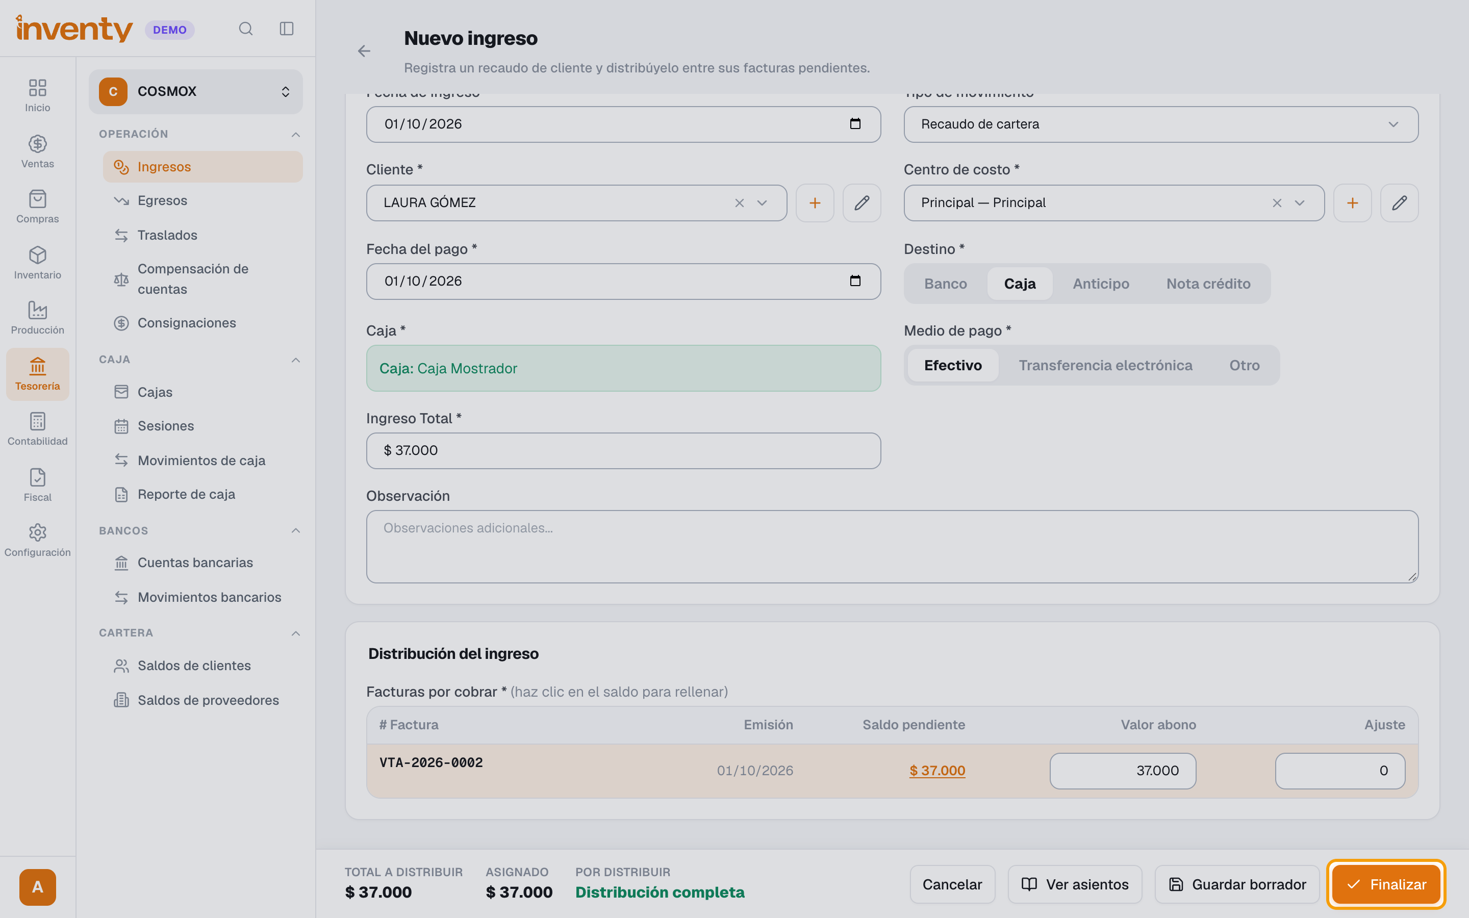The image size is (1469, 918).
Task: Open COSMOX company switcher
Action: click(x=195, y=92)
